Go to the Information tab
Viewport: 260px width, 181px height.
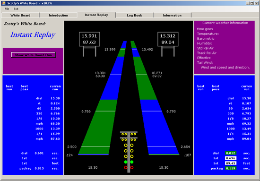click(x=172, y=15)
